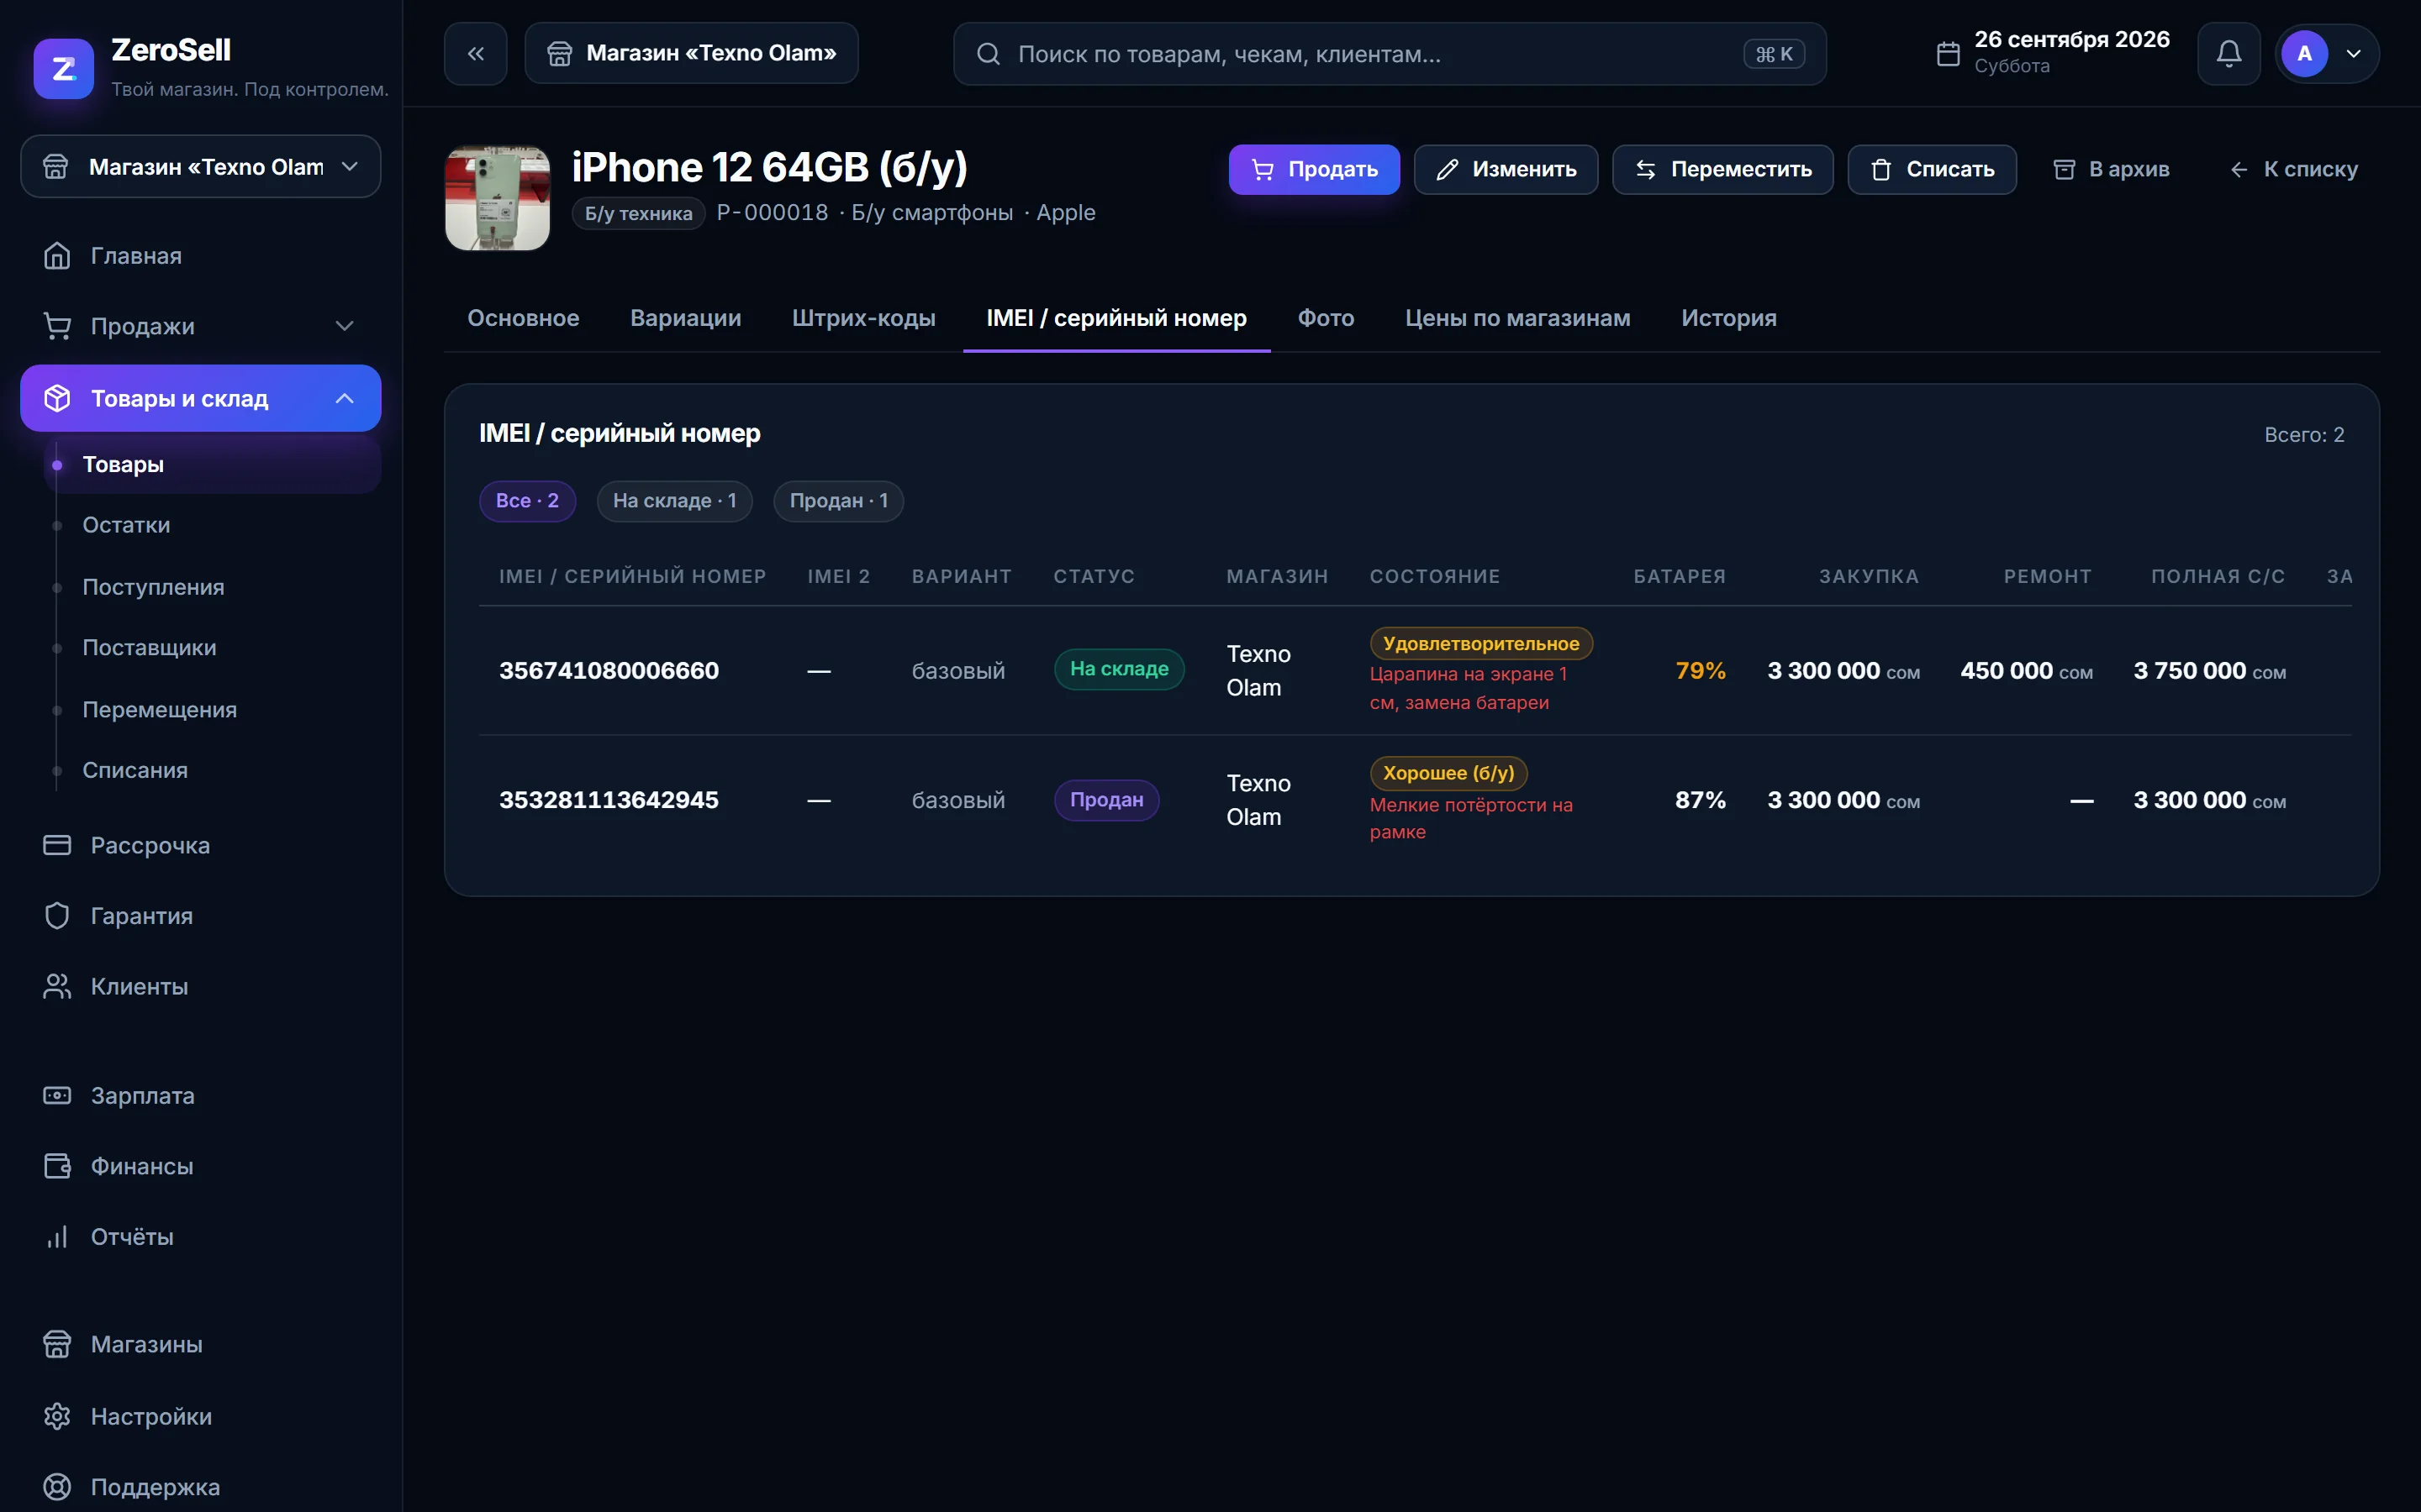Image resolution: width=2421 pixels, height=1512 pixels.
Task: Click the В архив button
Action: pyautogui.click(x=2111, y=170)
